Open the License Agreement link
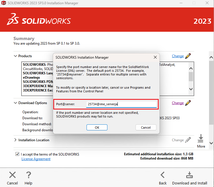This screenshot has width=214, height=187. pyautogui.click(x=36, y=159)
